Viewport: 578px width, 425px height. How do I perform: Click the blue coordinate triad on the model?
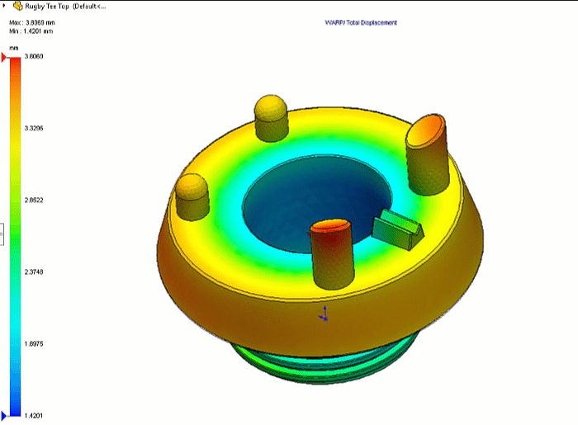point(324,314)
